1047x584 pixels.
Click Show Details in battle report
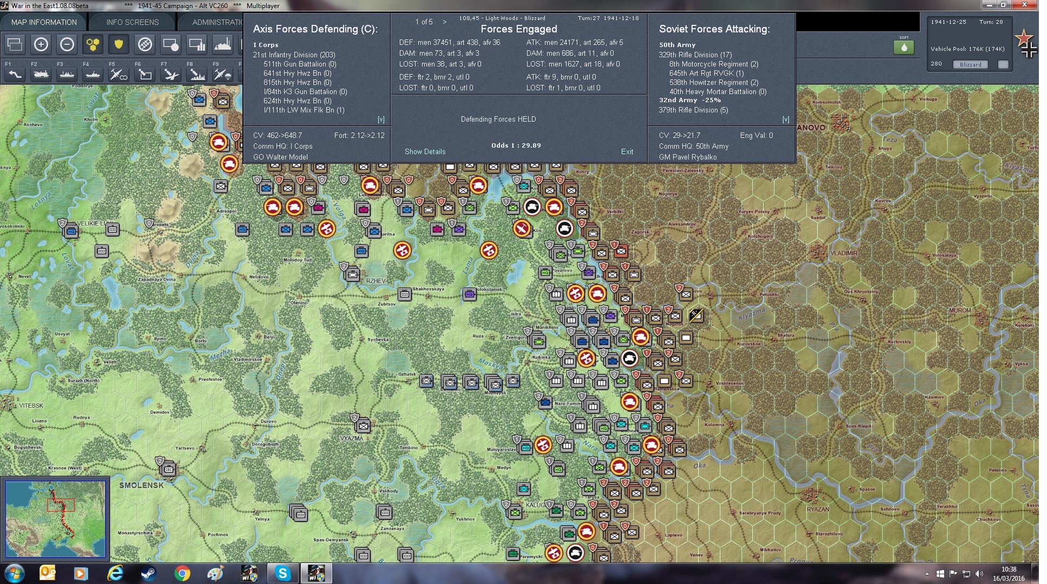tap(425, 151)
